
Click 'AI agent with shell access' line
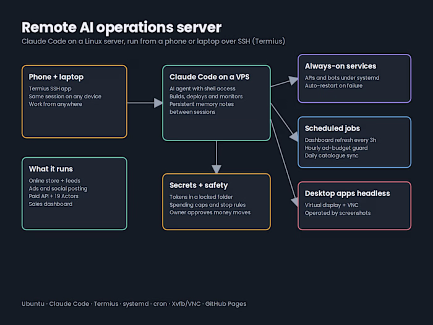coord(202,89)
